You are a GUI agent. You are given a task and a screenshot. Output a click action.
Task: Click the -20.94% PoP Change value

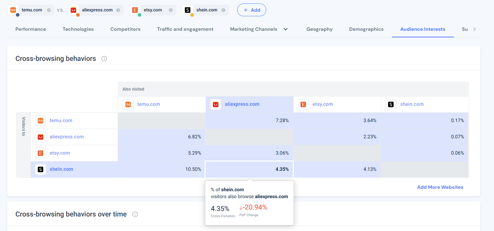(253, 207)
